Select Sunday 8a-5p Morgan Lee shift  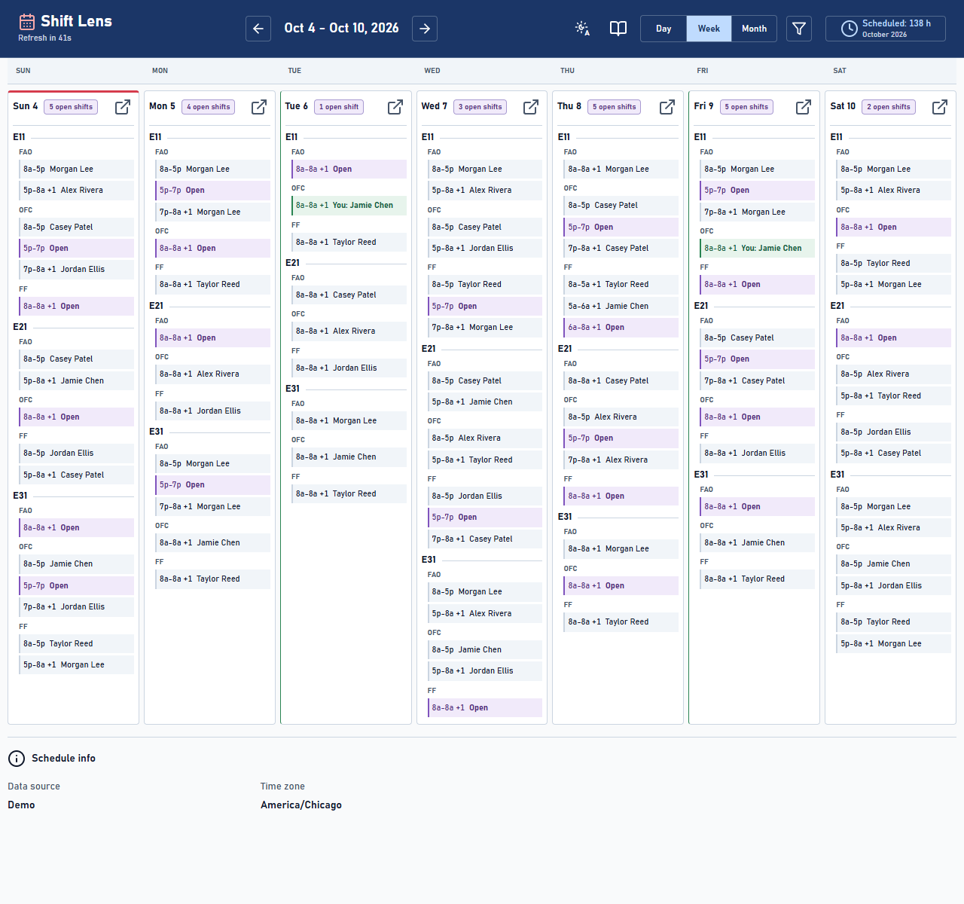tap(76, 169)
